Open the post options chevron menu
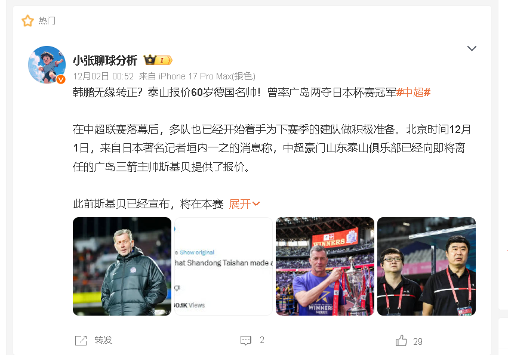The width and height of the screenshot is (508, 355). coord(472,48)
